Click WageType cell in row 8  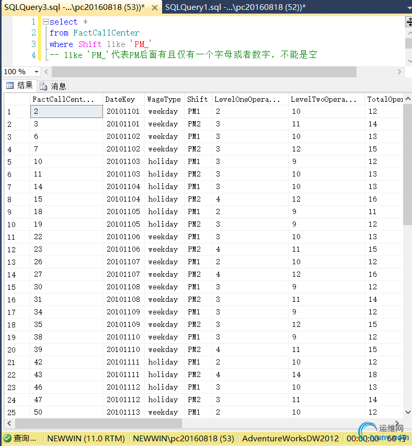pos(164,199)
